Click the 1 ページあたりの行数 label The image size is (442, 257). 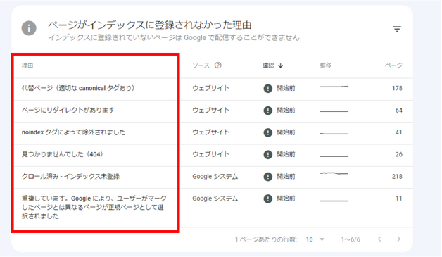pos(266,239)
